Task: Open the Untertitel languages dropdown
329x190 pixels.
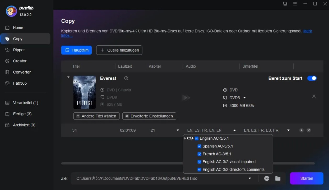Action: tap(288, 130)
